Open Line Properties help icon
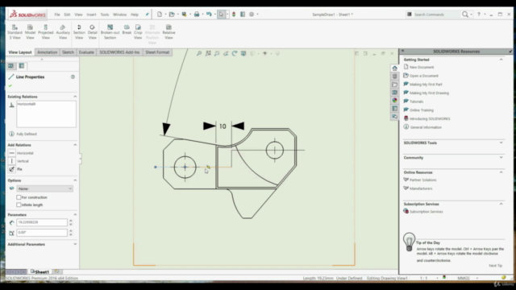The width and height of the screenshot is (516, 290). 73,77
